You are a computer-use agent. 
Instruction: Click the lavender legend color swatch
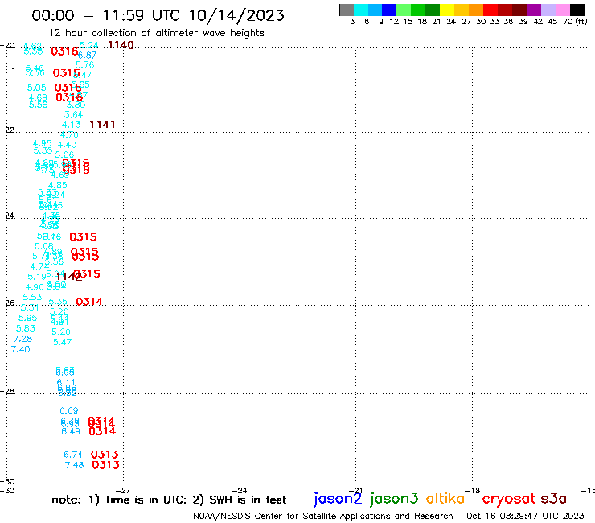click(548, 10)
